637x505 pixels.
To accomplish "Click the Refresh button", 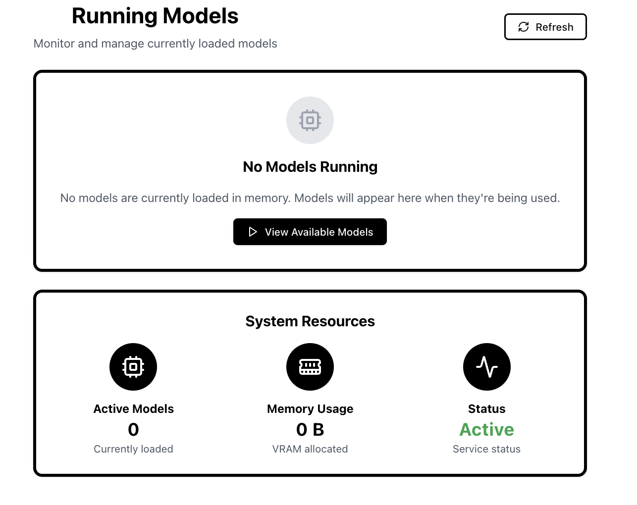I will [x=545, y=27].
